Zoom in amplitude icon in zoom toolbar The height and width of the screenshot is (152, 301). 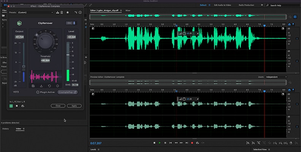[x=248, y=143]
